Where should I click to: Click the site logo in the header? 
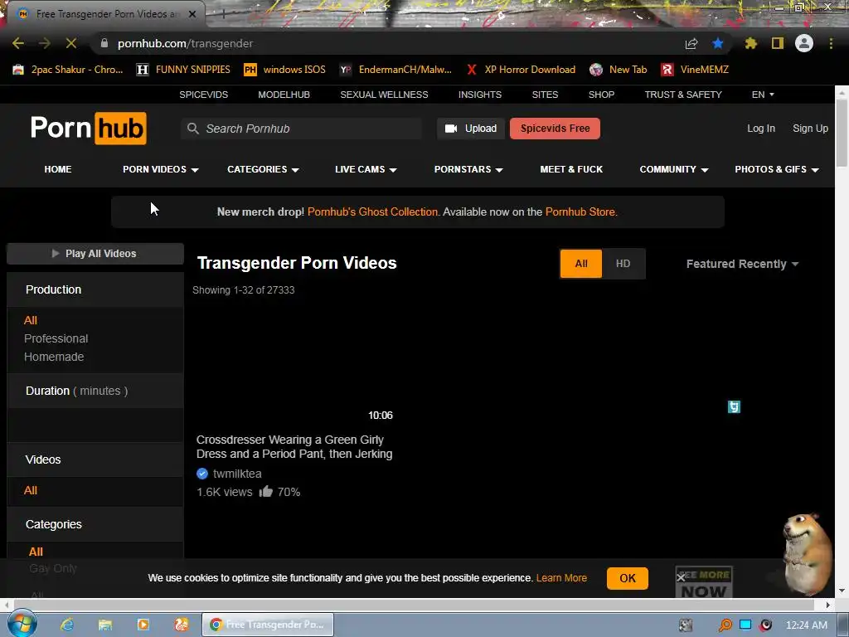[x=88, y=129]
